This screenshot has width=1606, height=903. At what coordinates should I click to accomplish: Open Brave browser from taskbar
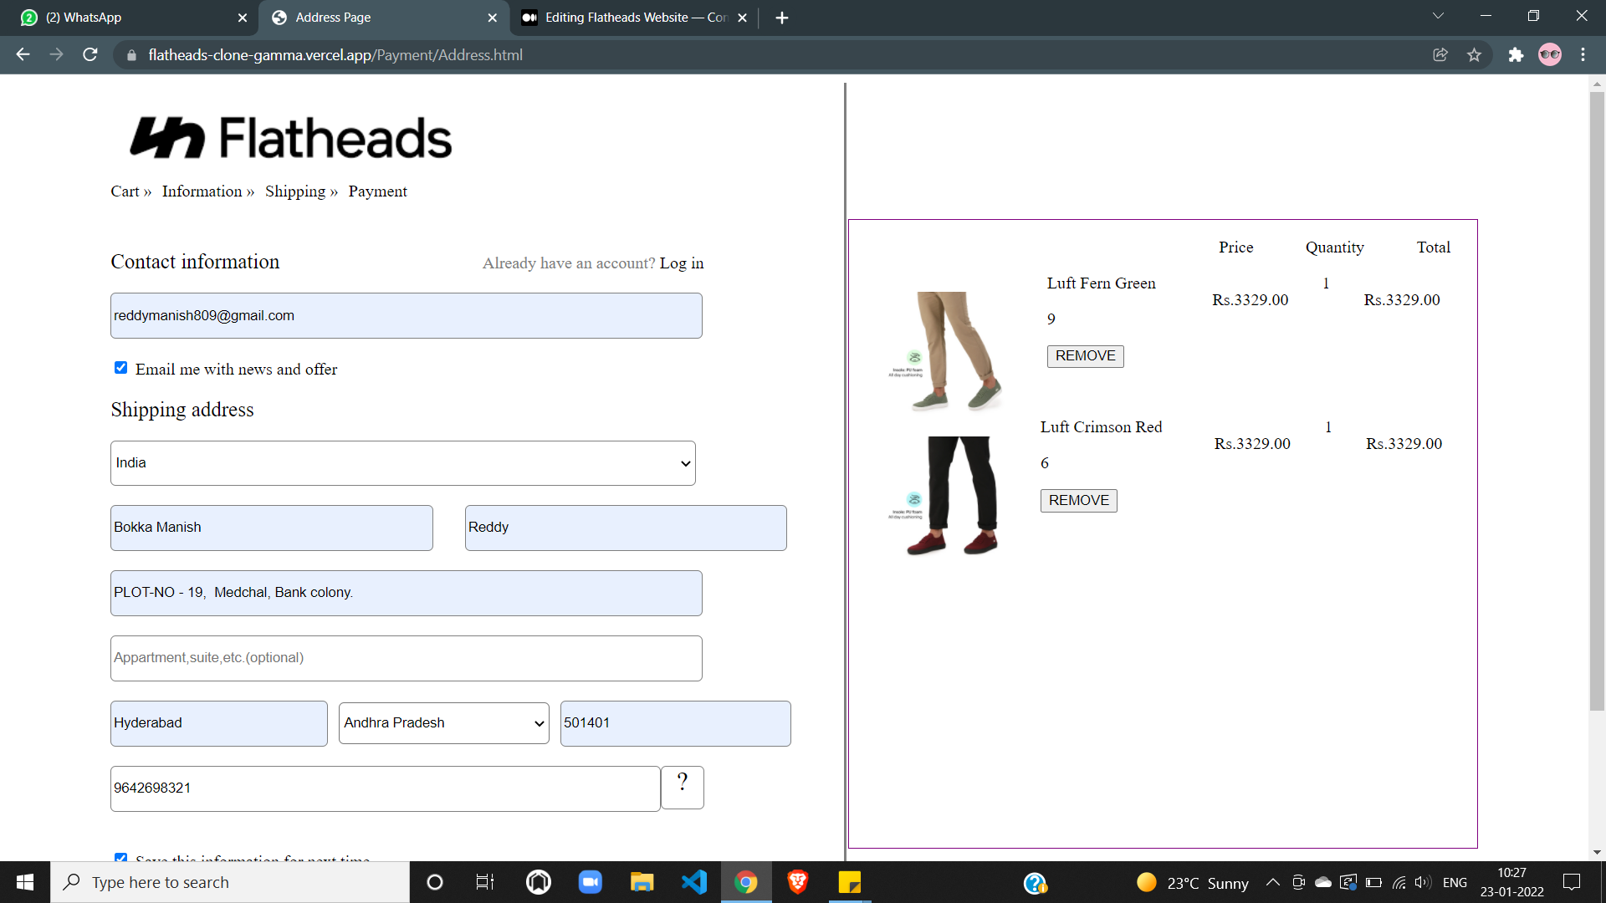(797, 882)
